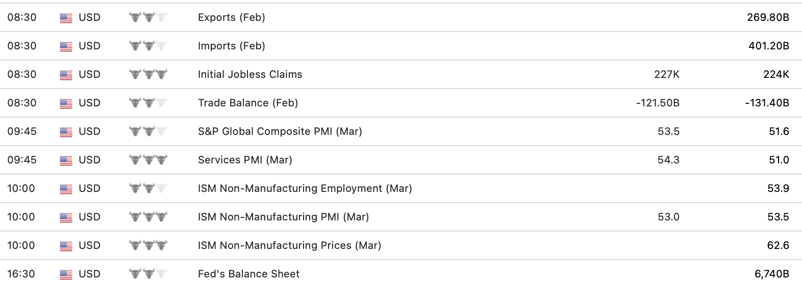Click the bull importance icons for Trade Balance
The image size is (802, 282).
pyautogui.click(x=148, y=103)
